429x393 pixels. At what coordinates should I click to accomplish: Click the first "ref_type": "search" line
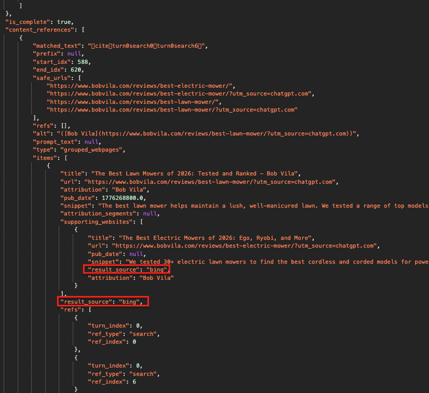tap(124, 334)
